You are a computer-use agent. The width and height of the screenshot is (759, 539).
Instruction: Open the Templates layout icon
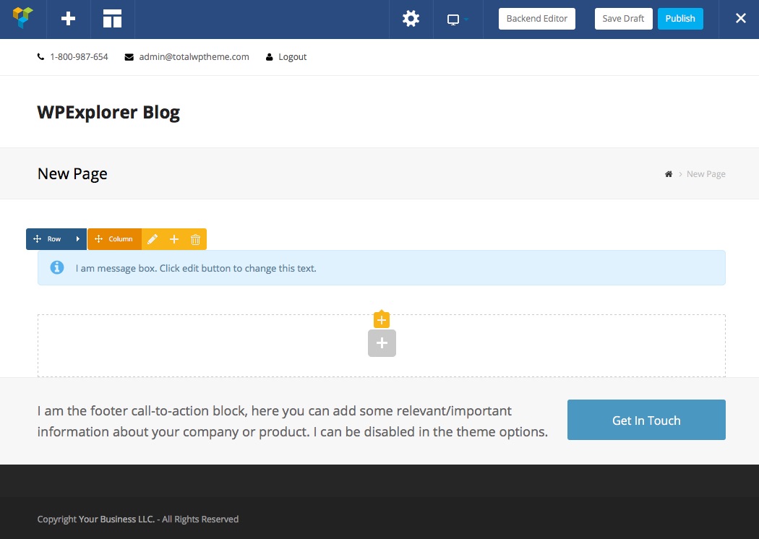click(x=112, y=18)
